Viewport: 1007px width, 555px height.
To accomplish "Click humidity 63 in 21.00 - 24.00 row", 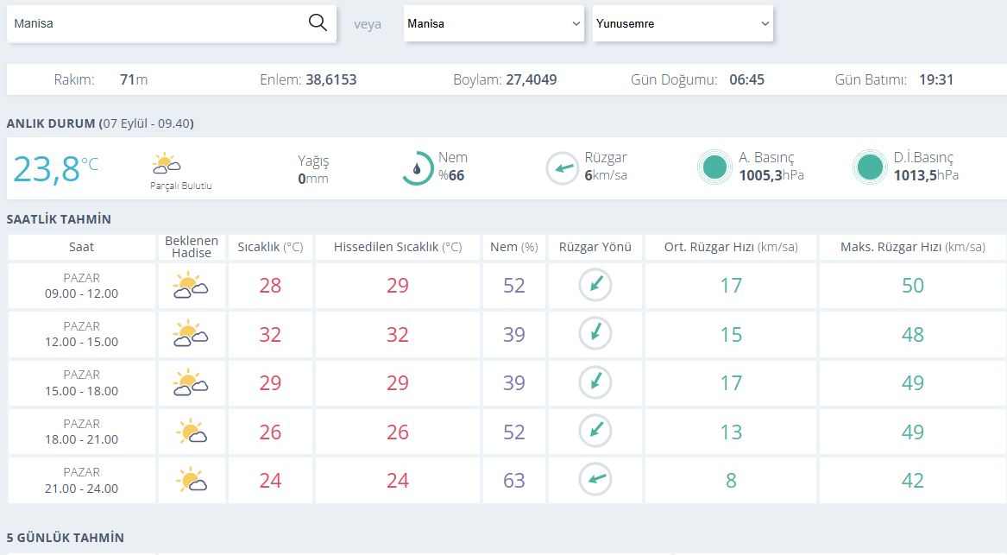I will point(513,481).
